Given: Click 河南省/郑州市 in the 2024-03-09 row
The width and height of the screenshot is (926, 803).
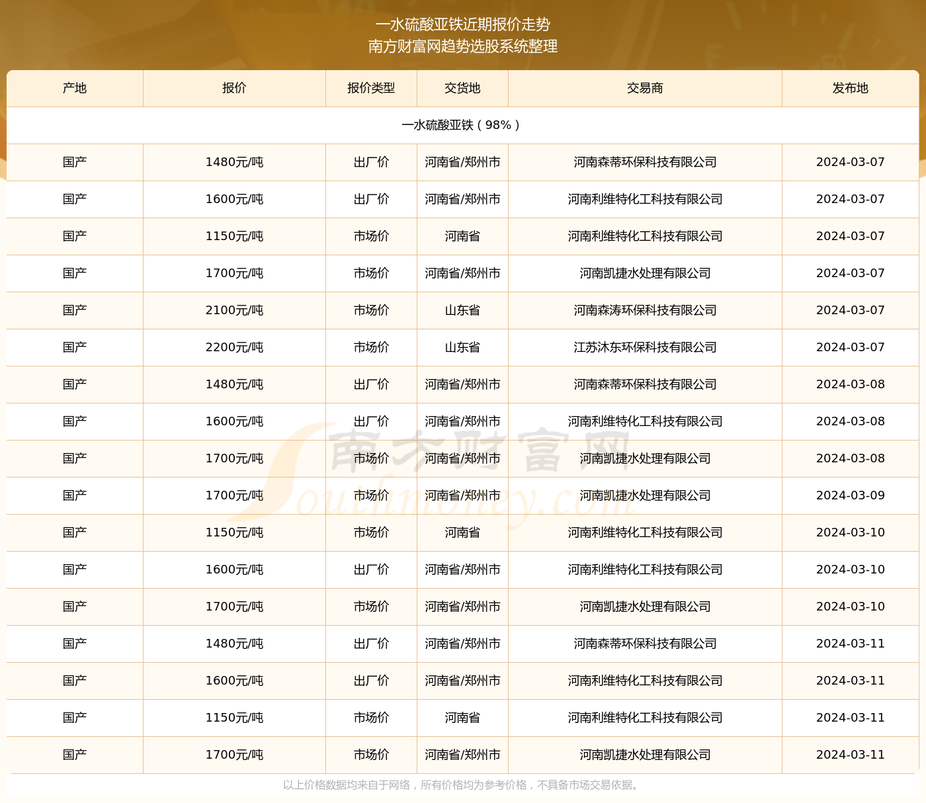Looking at the screenshot, I should pyautogui.click(x=462, y=495).
